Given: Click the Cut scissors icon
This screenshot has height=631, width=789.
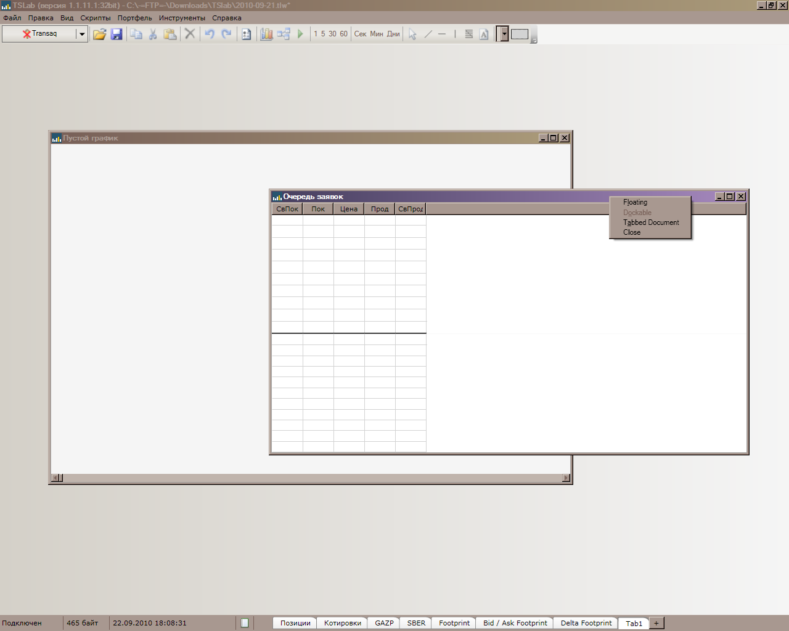Looking at the screenshot, I should pos(153,34).
